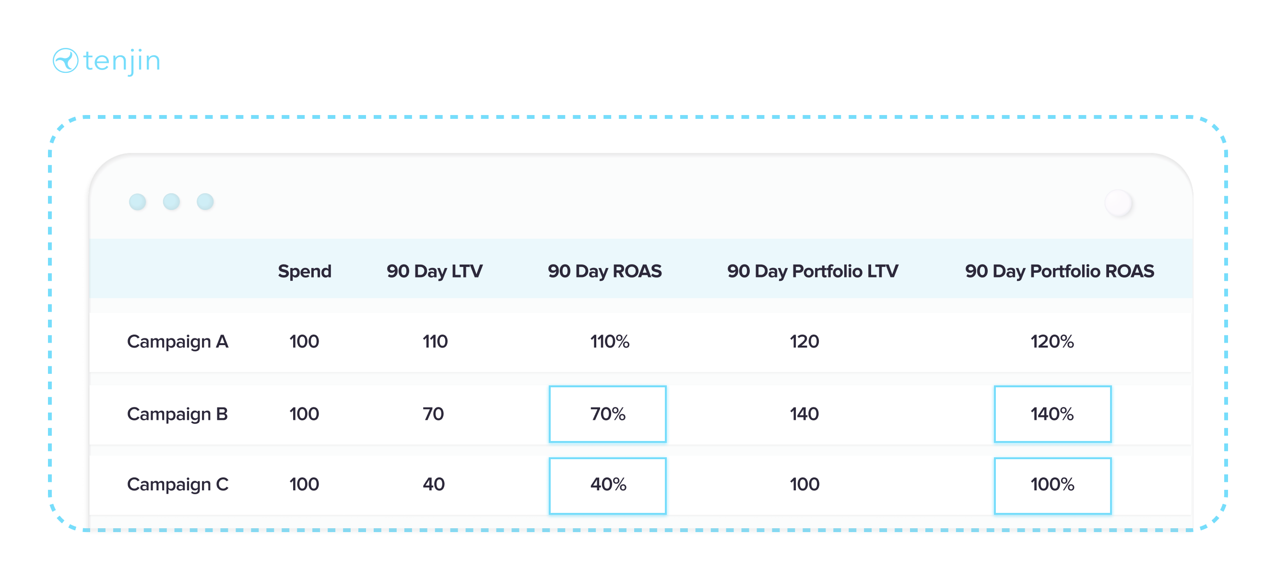This screenshot has width=1276, height=580.
Task: Choose the Campaign C row label
Action: 177,484
